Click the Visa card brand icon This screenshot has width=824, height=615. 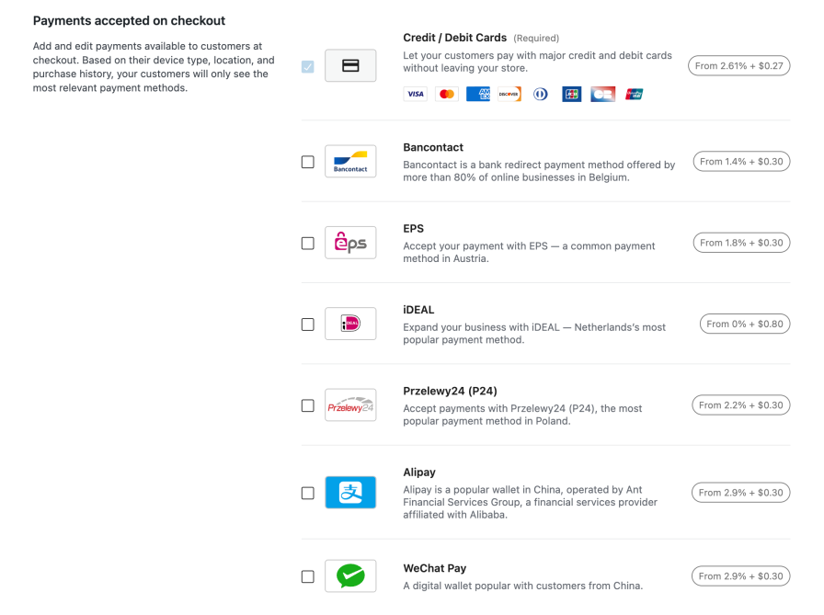[415, 93]
